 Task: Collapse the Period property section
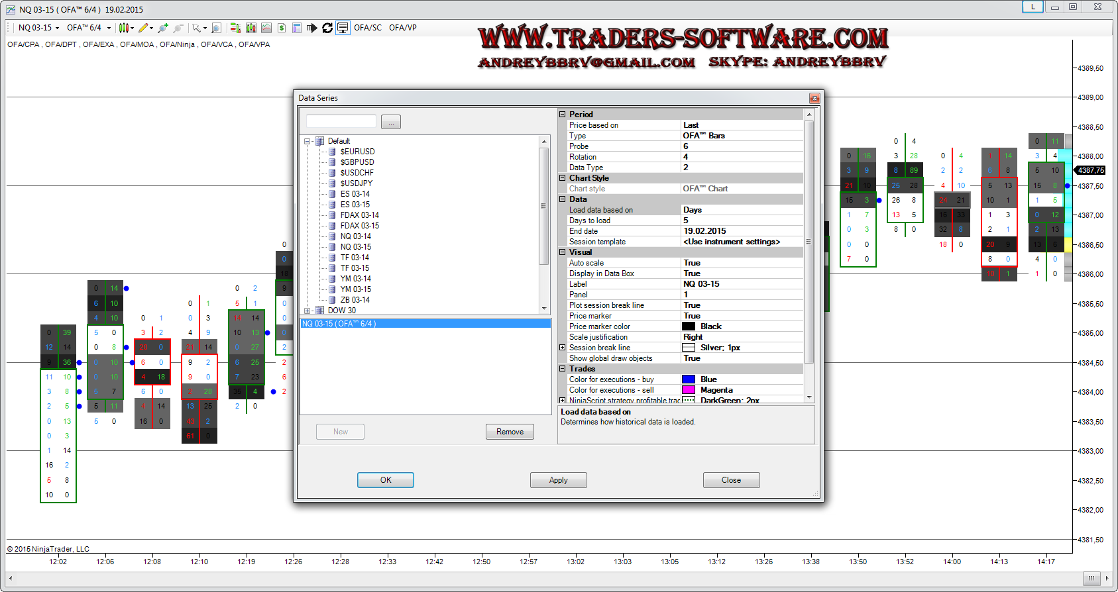point(563,115)
